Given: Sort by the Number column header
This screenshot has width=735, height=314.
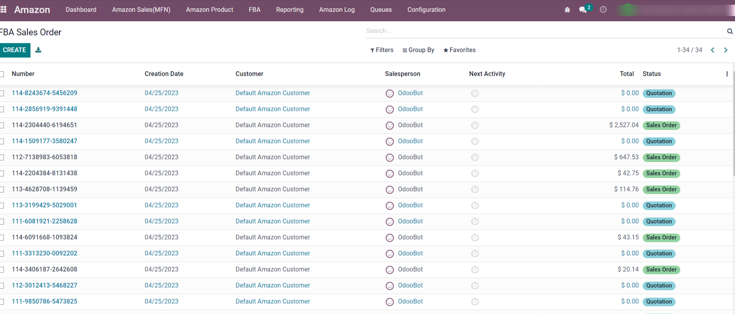Looking at the screenshot, I should (23, 74).
